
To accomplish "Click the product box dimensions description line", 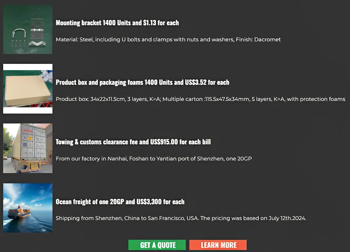I will tap(200, 99).
